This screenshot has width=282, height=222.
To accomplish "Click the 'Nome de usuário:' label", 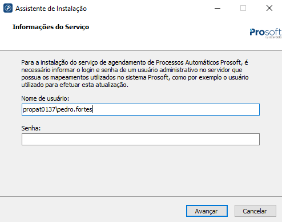I will click(45, 98).
